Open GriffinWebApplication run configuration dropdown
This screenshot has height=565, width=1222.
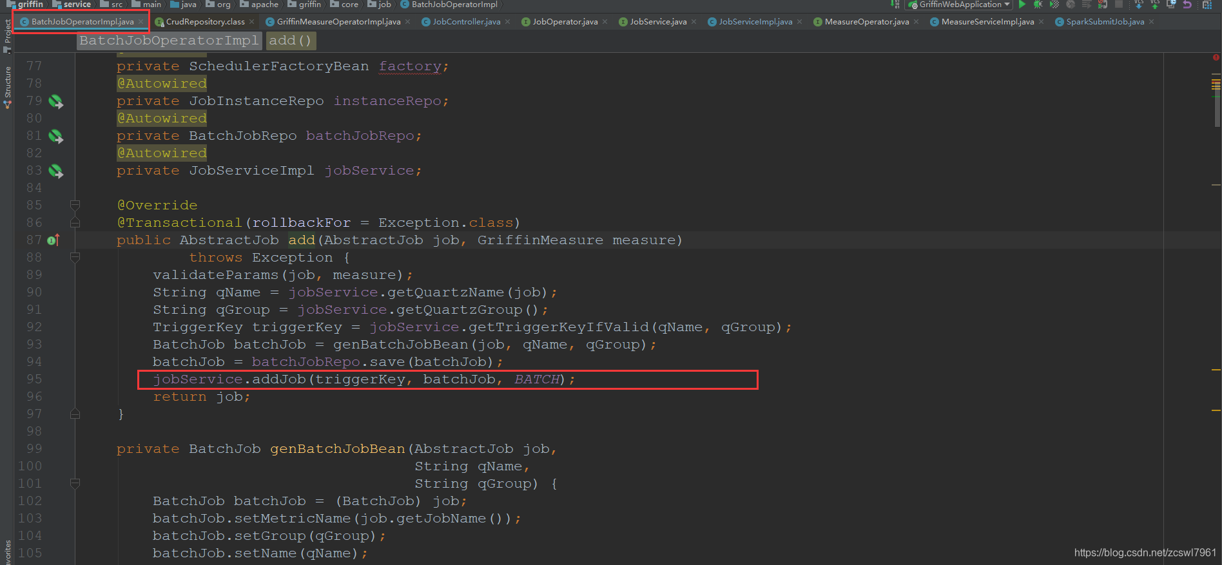point(959,4)
